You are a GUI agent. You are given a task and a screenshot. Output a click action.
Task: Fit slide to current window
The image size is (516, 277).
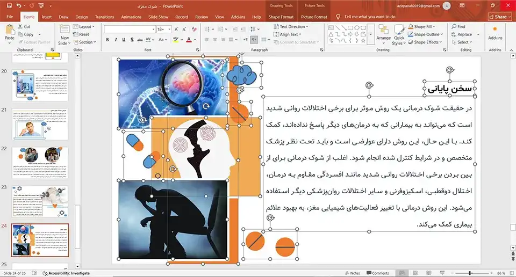click(511, 273)
